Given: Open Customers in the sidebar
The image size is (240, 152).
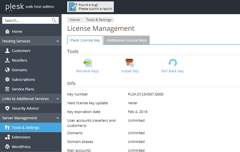Looking at the screenshot, I should (x=21, y=51).
